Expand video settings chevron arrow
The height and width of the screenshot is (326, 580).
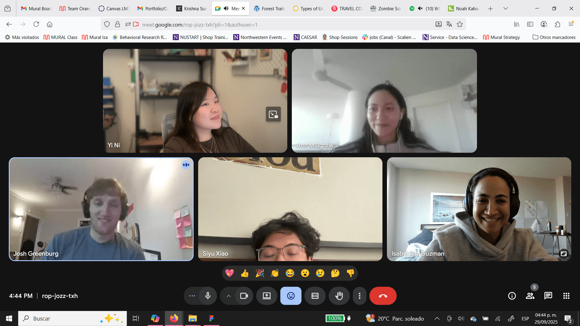point(229,296)
